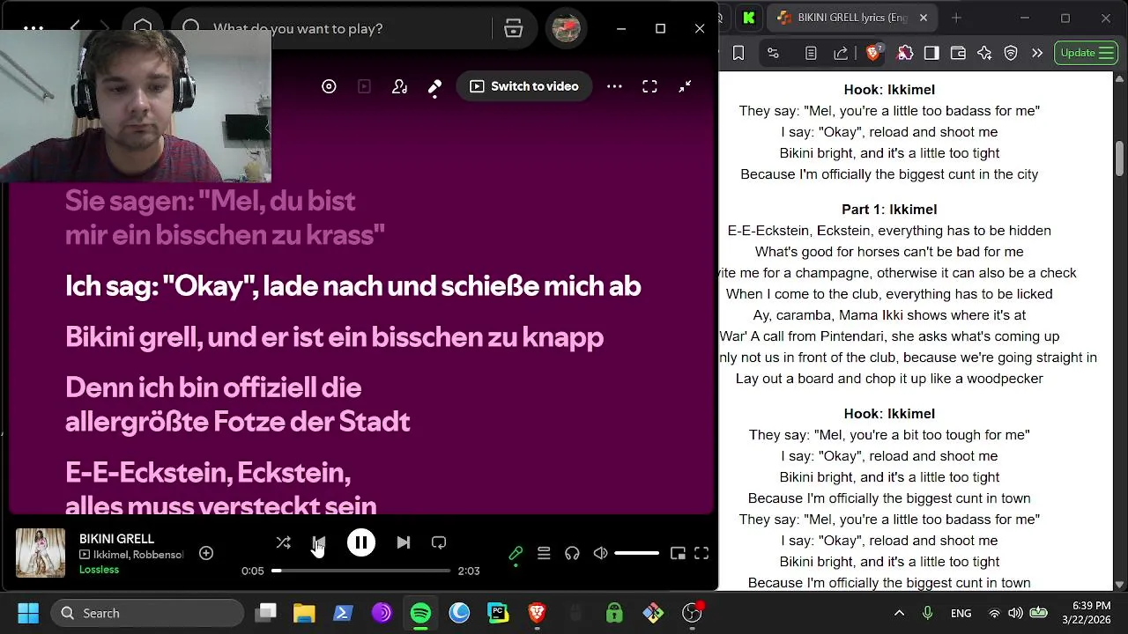Open the three-dots more options menu
1128x634 pixels.
[614, 86]
